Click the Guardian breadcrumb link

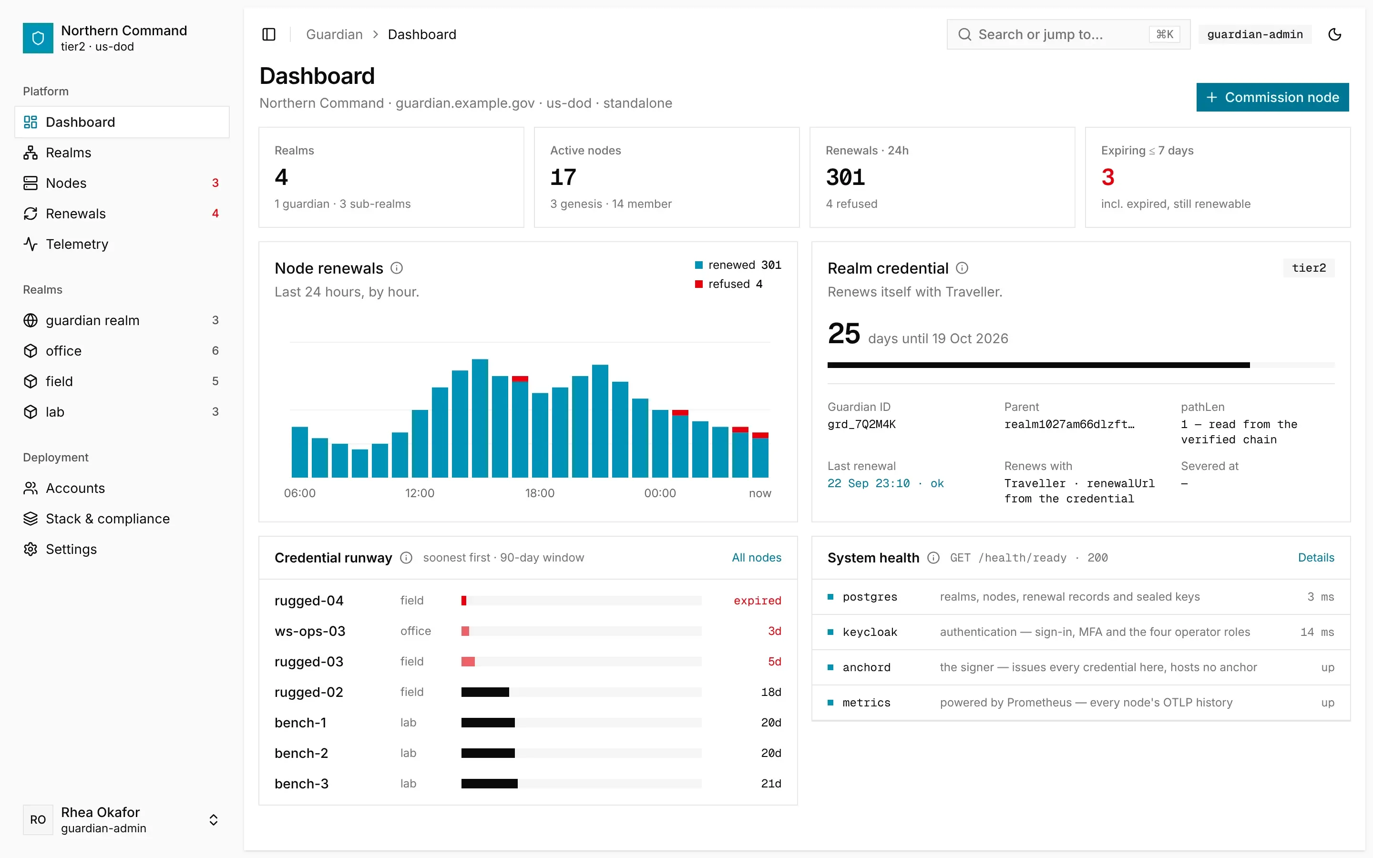coord(334,35)
